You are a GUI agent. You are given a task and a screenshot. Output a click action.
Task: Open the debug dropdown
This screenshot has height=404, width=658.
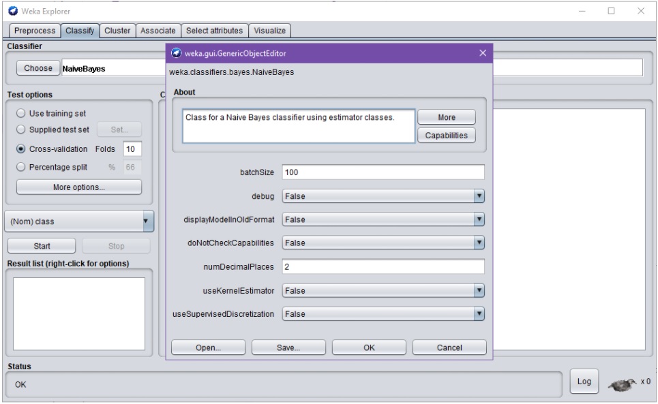tap(383, 196)
